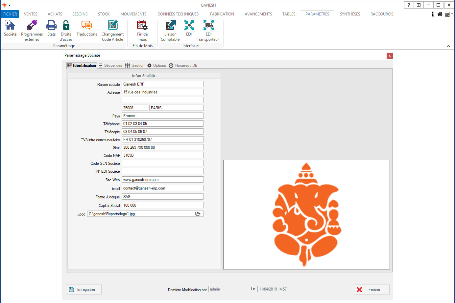Open the Horaires / DB tab
Image resolution: width=455 pixels, height=303 pixels.
click(x=183, y=65)
